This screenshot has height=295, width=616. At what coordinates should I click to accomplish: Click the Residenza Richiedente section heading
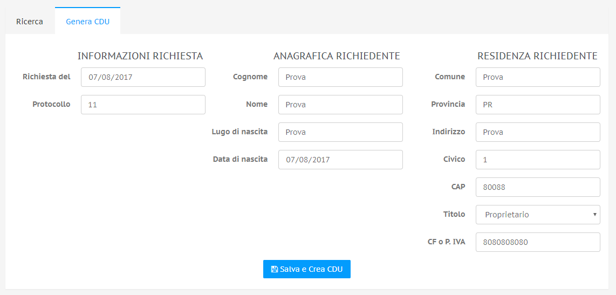(537, 56)
